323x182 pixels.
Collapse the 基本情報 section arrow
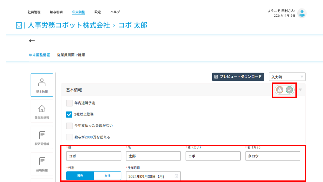300,90
